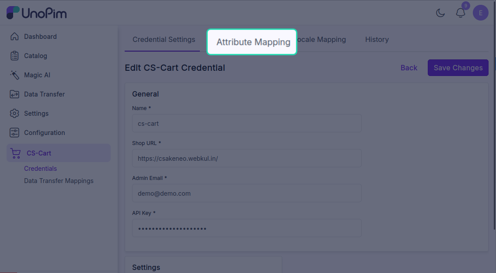Viewport: 496px width, 273px height.
Task: Switch to Credential Settings tab
Action: (164, 39)
